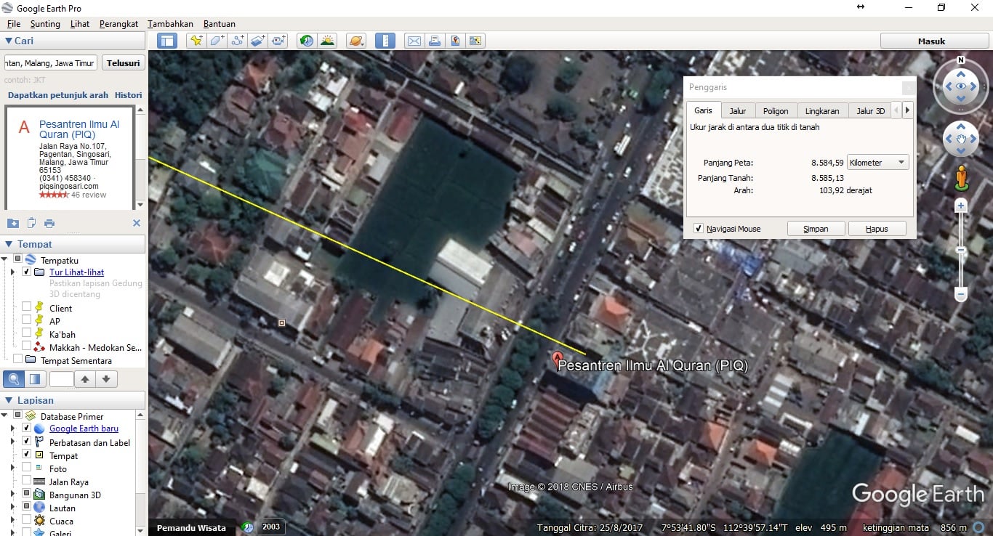Viewport: 993px width, 536px height.
Task: Open the Sunting menu
Action: pyautogui.click(x=45, y=24)
